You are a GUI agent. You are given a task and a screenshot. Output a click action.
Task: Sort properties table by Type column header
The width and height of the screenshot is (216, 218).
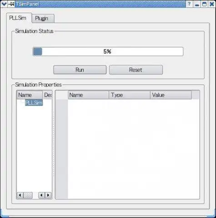pos(130,95)
